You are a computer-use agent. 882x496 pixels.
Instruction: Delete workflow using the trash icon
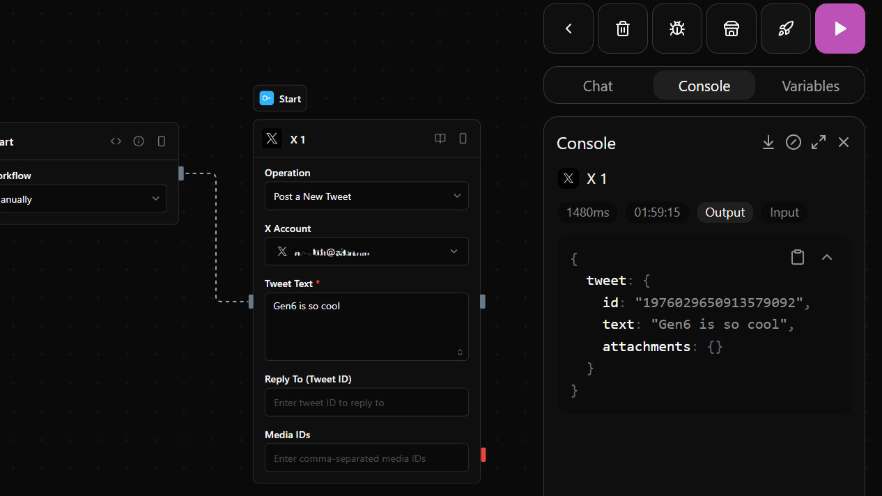[622, 29]
